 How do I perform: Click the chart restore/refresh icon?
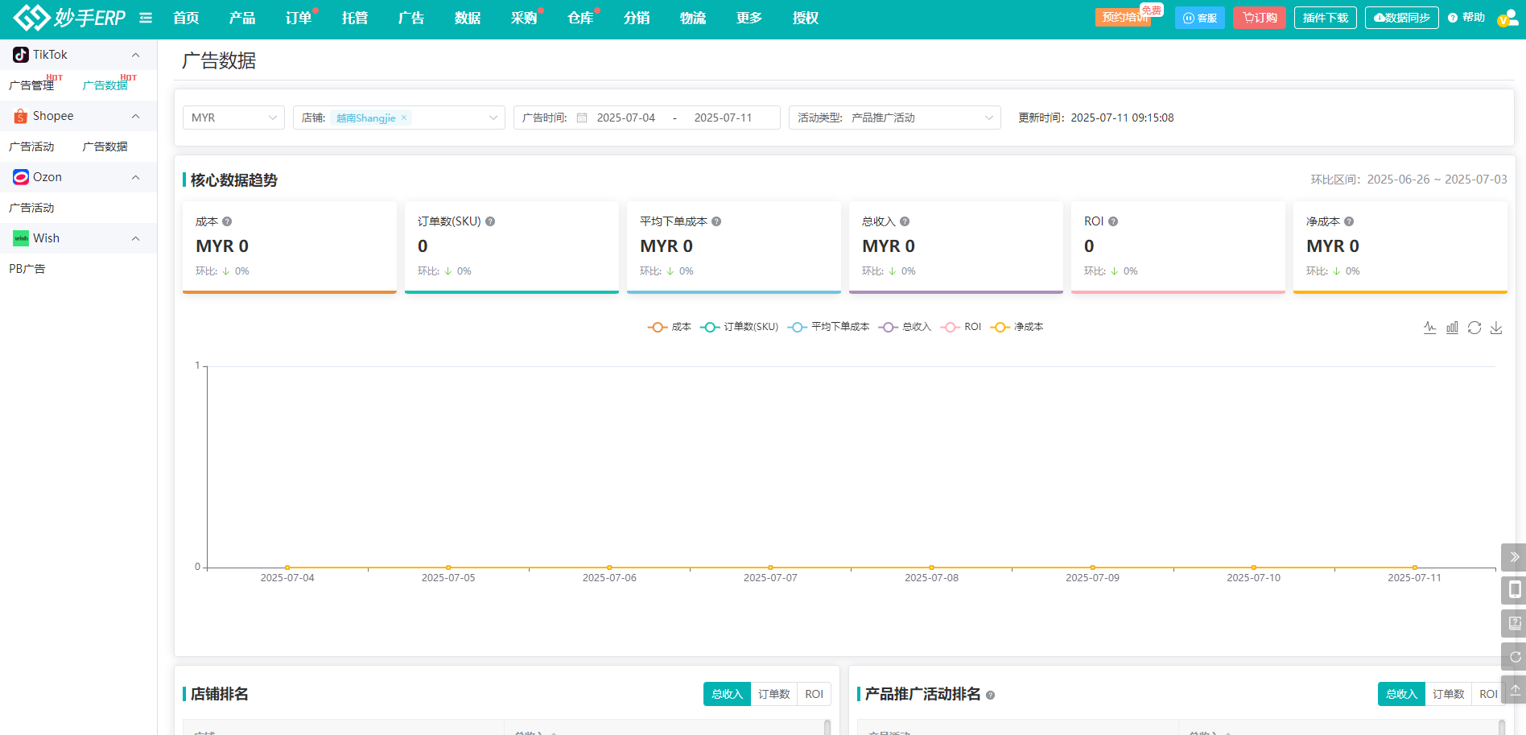[1474, 328]
